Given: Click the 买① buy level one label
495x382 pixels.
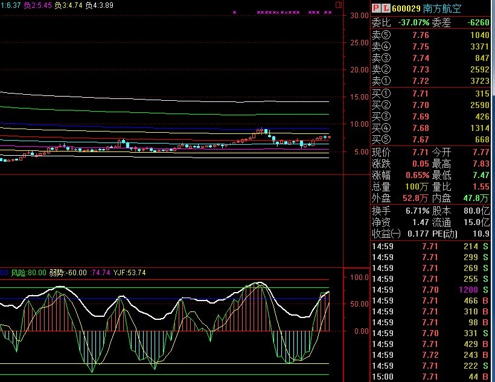Looking at the screenshot, I should click(x=380, y=94).
